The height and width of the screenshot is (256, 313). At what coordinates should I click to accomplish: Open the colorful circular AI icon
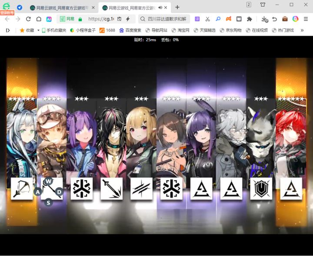point(296,19)
